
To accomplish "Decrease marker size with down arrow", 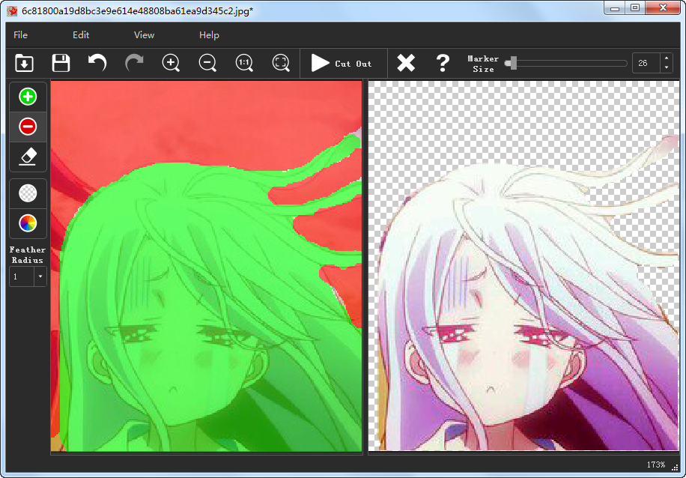I will tap(667, 68).
